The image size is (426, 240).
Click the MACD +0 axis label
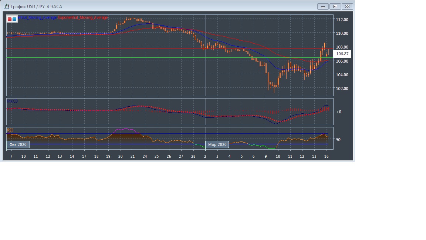point(339,111)
